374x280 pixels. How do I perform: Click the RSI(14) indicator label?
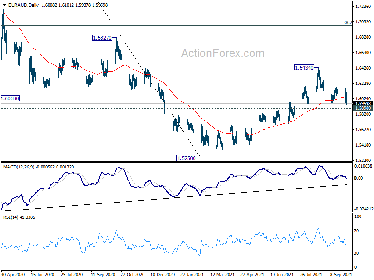point(10,217)
